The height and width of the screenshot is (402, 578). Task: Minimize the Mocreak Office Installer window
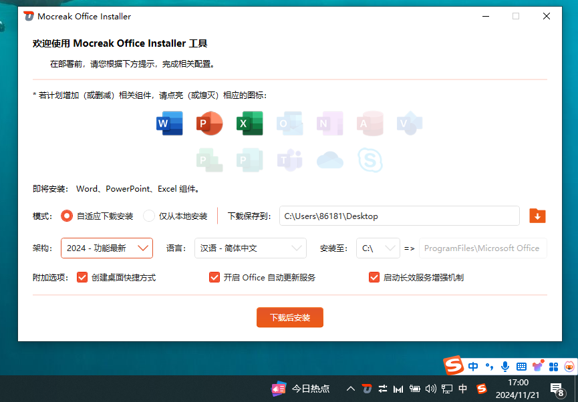[x=486, y=16]
